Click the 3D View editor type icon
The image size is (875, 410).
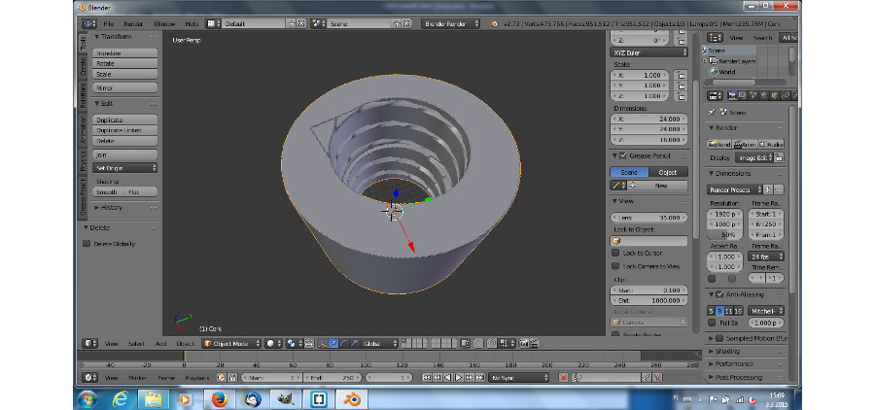click(89, 343)
